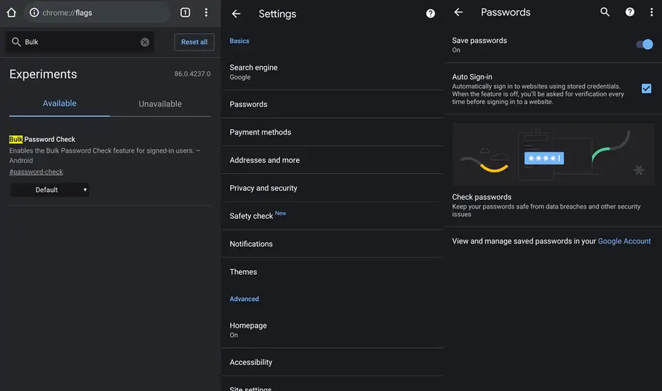
Task: Open the #password-check flag link
Action: click(36, 172)
